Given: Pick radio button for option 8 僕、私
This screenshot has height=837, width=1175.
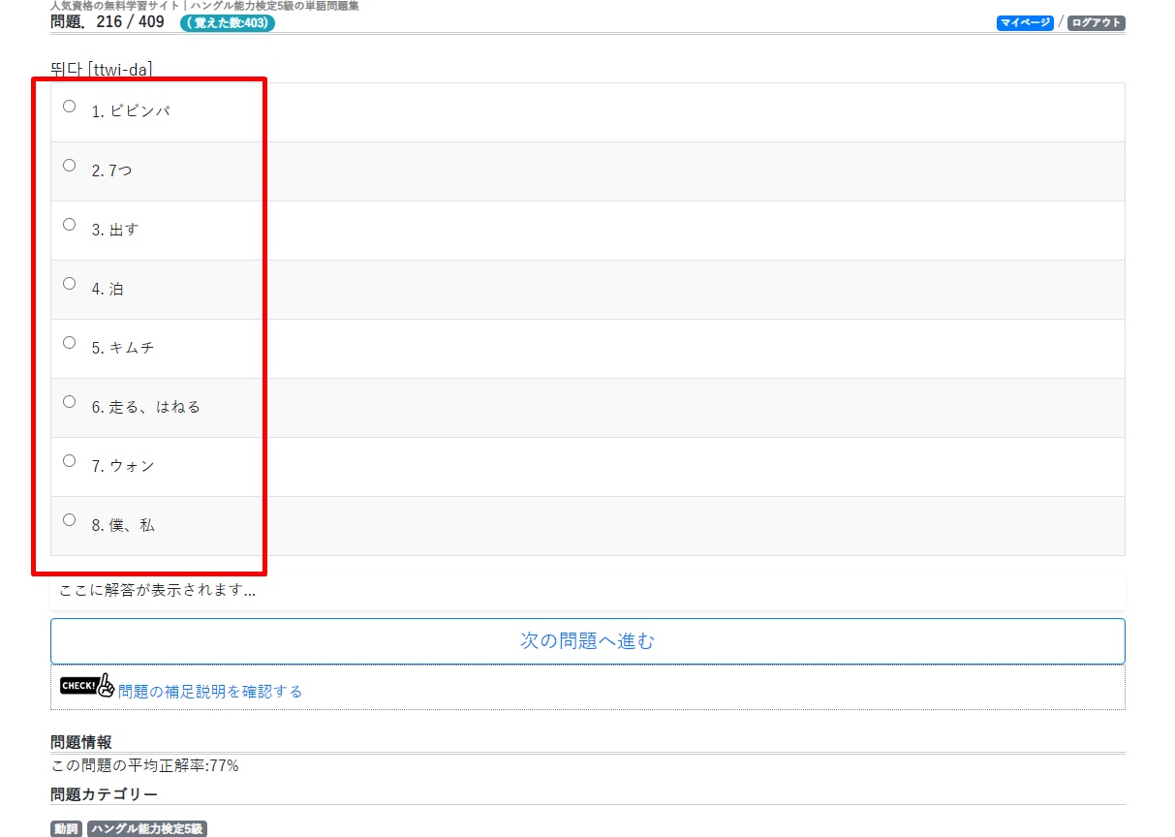Looking at the screenshot, I should [x=69, y=520].
